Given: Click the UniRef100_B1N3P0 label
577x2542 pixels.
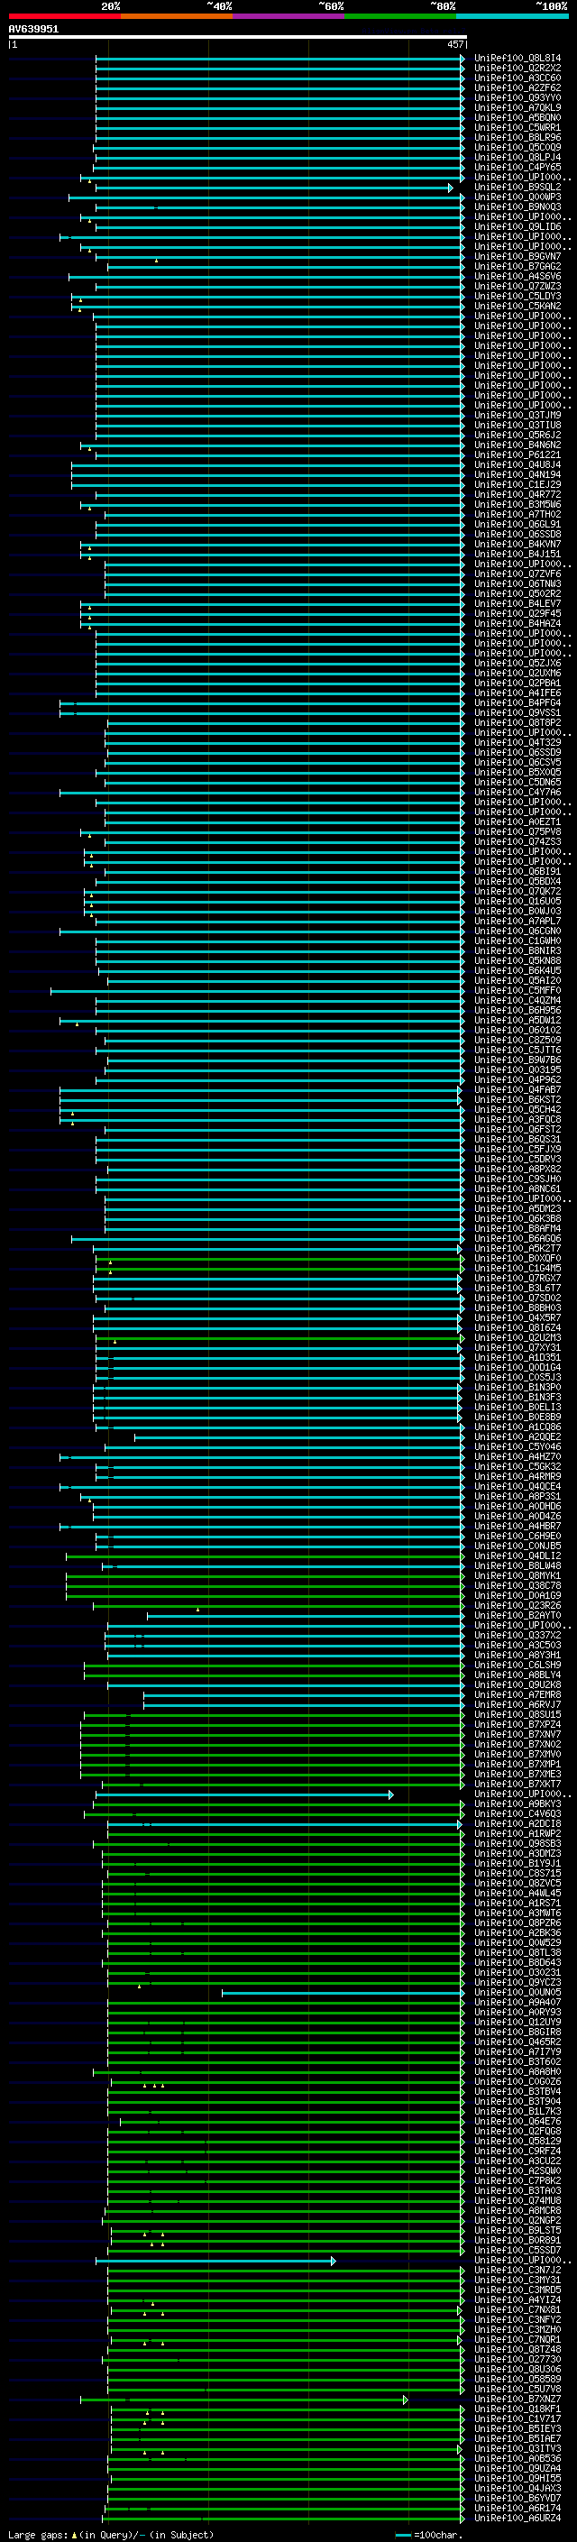Looking at the screenshot, I should 517,1387.
